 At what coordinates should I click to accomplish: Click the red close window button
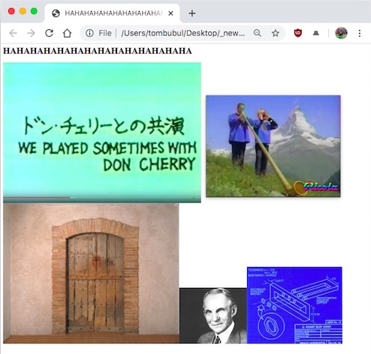11,11
